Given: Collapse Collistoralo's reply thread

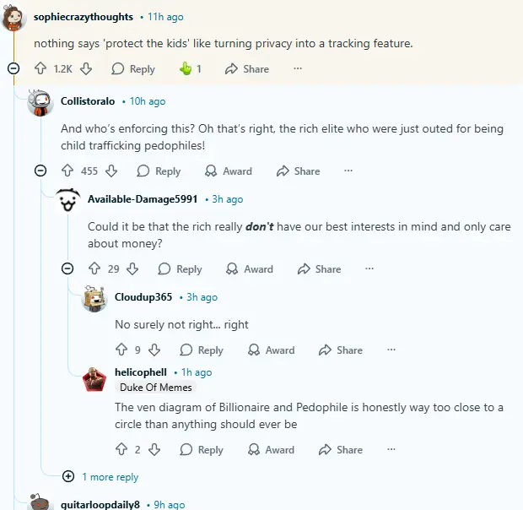Looking at the screenshot, I should pyautogui.click(x=40, y=171).
